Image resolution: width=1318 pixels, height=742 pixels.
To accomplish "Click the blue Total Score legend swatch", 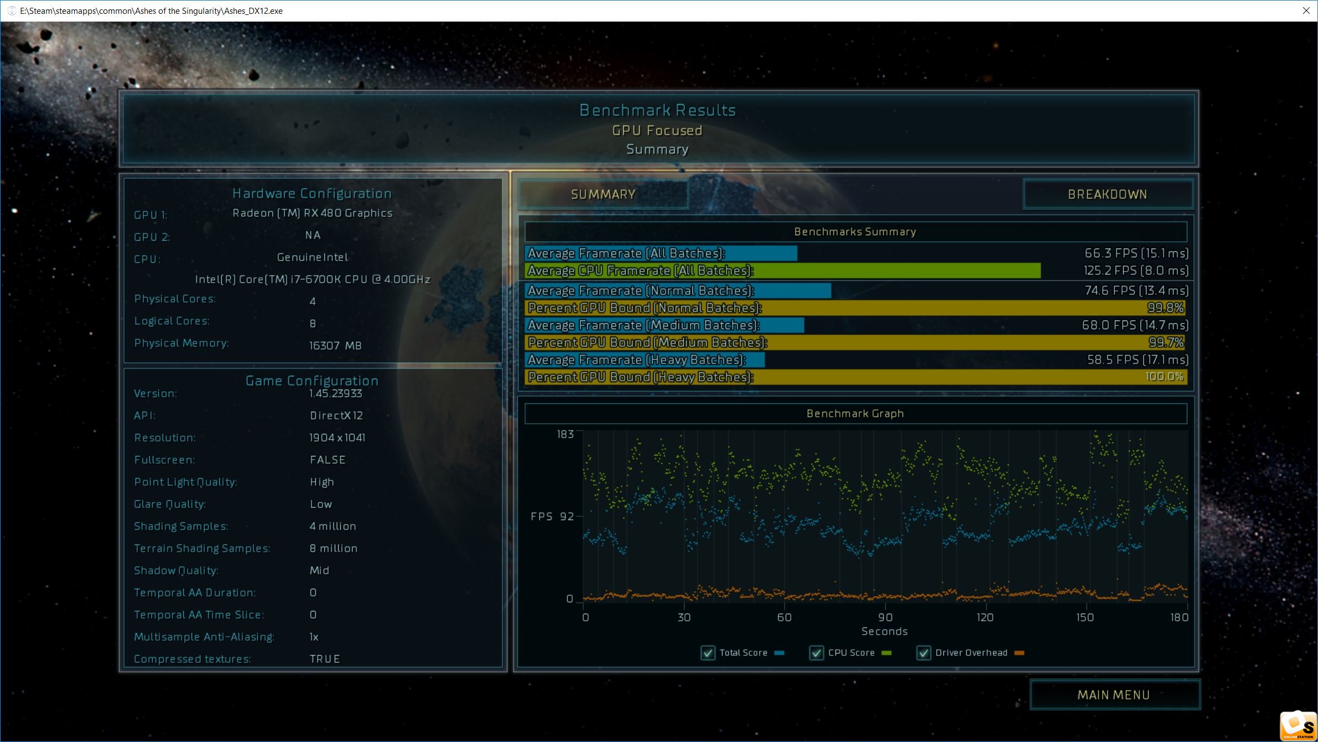I will [x=780, y=653].
